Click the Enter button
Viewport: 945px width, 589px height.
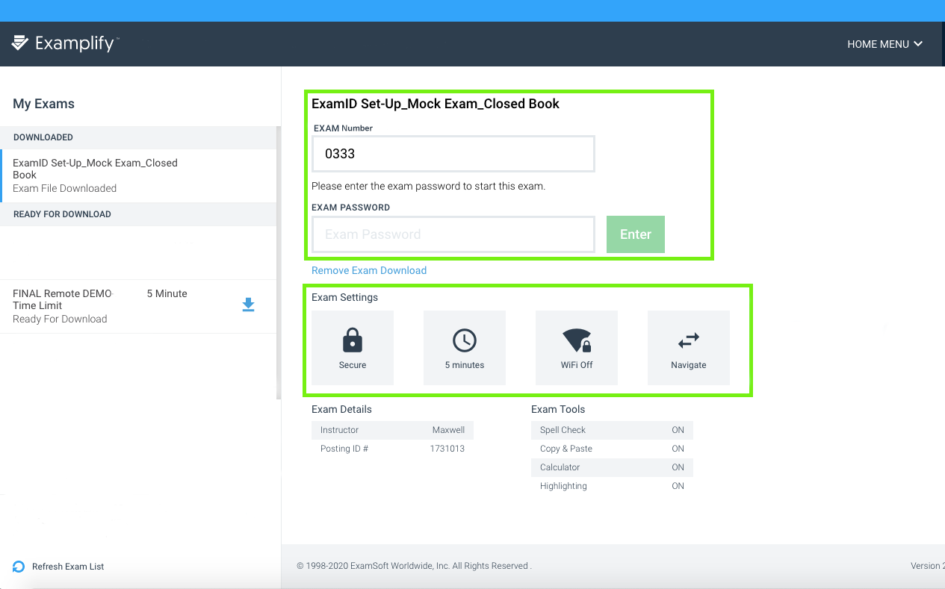pos(635,234)
